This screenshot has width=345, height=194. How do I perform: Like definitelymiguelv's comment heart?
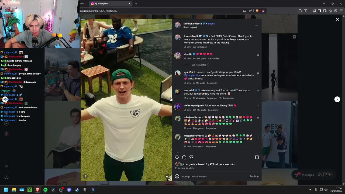(258, 106)
